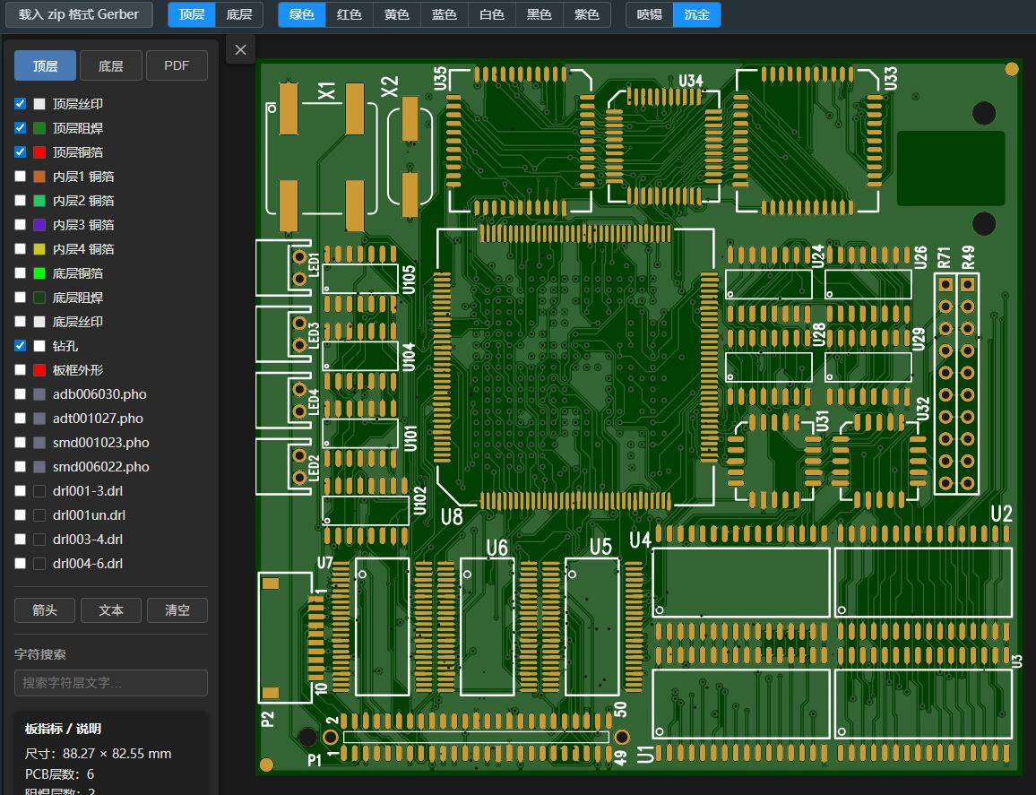Select the 文本 annotation tool
The height and width of the screenshot is (795, 1036).
[x=111, y=610]
